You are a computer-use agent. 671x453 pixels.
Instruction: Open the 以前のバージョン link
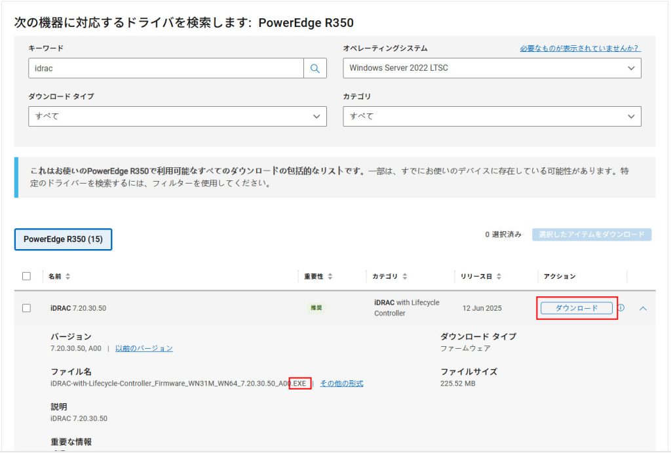pyautogui.click(x=144, y=349)
